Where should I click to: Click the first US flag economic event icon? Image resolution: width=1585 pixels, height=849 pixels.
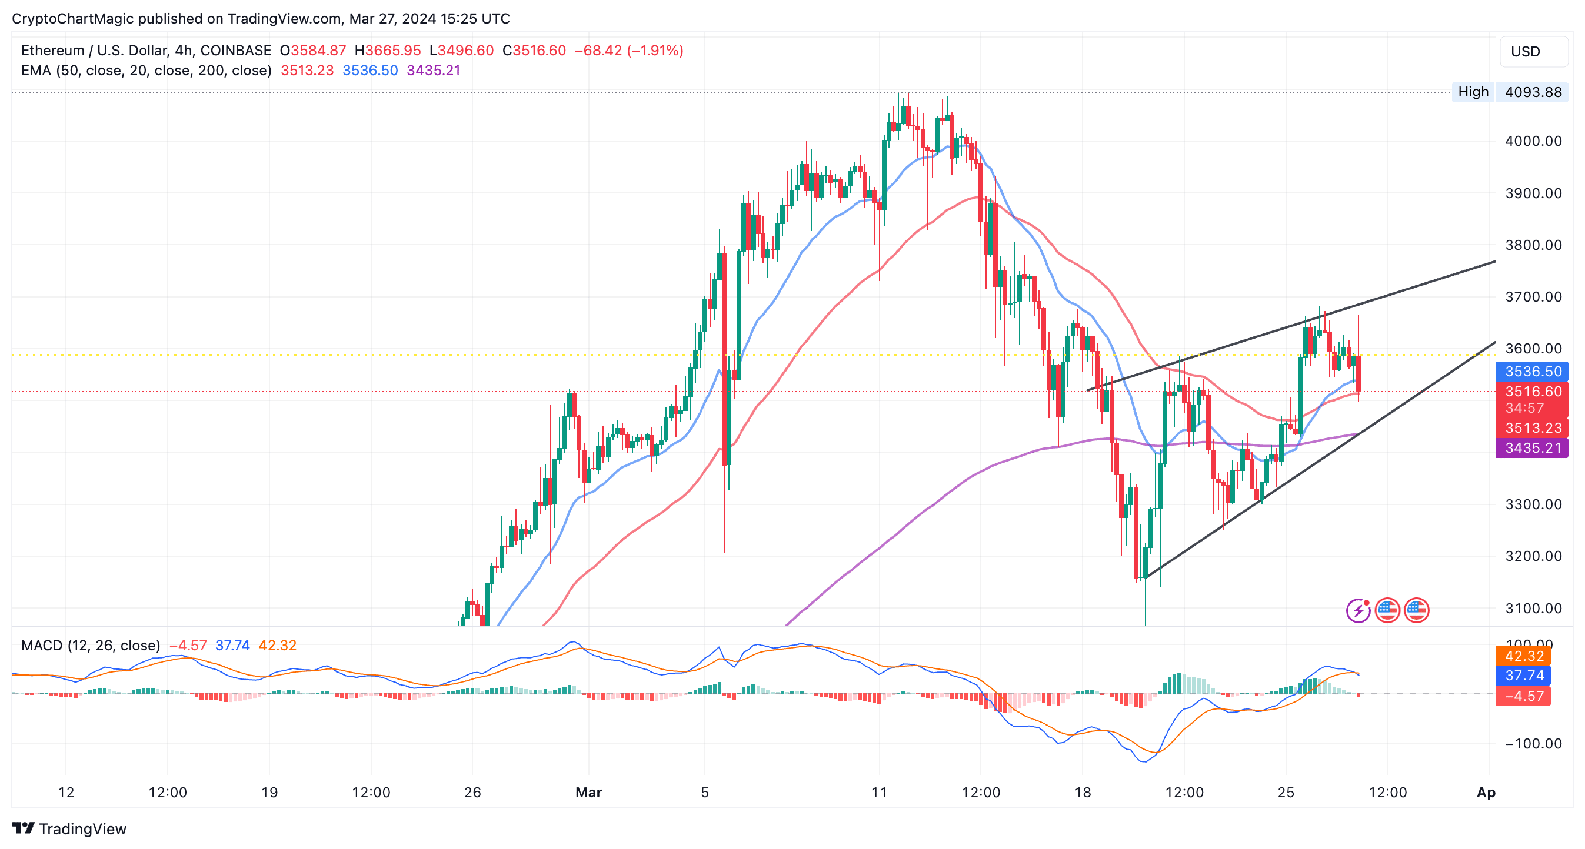point(1387,610)
